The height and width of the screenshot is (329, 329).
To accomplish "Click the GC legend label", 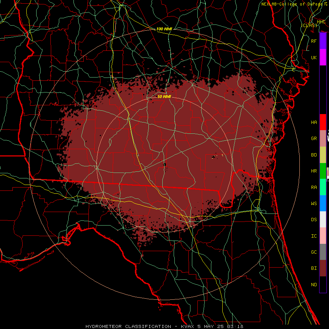I will (x=314, y=252).
